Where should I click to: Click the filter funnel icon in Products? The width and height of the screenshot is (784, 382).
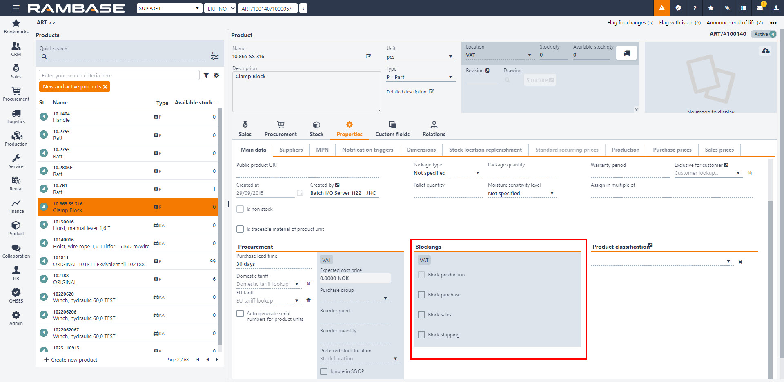[206, 75]
